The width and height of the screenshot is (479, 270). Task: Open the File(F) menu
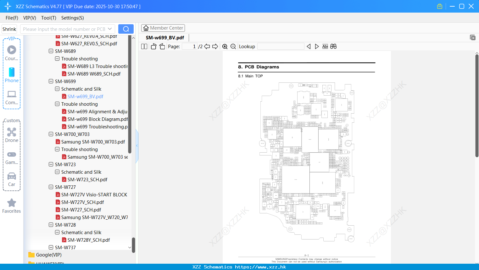(12, 18)
